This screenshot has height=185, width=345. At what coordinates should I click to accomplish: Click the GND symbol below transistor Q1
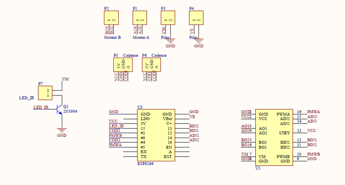62,130
